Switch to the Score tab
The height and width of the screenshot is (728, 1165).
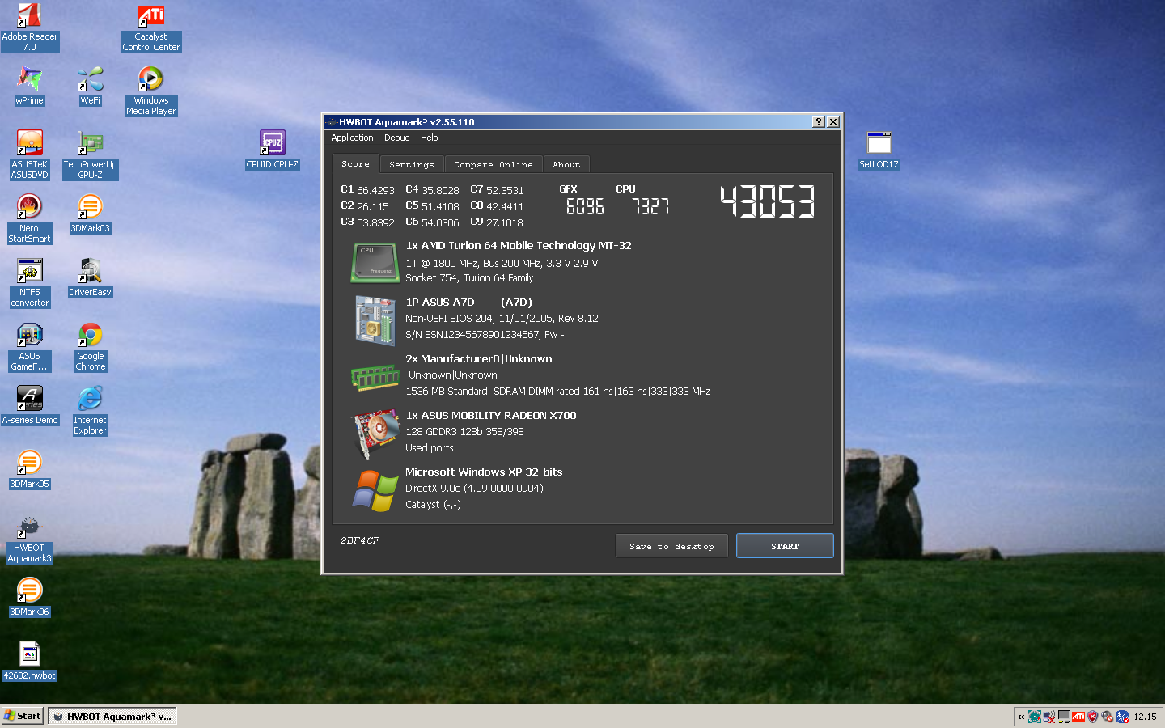click(x=355, y=164)
